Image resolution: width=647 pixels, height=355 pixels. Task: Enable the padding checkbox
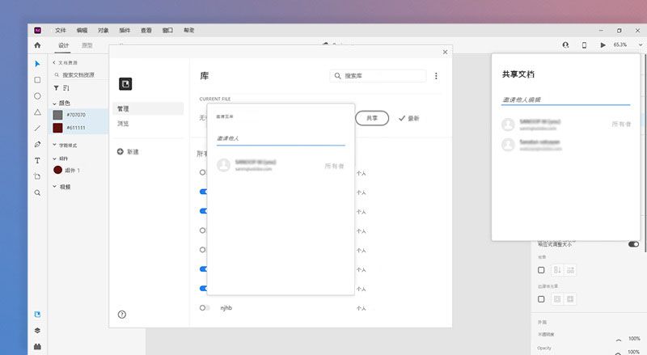point(541,299)
